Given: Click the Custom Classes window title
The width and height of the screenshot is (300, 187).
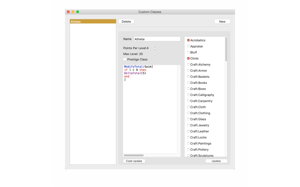Looking at the screenshot, I should pos(150,12).
